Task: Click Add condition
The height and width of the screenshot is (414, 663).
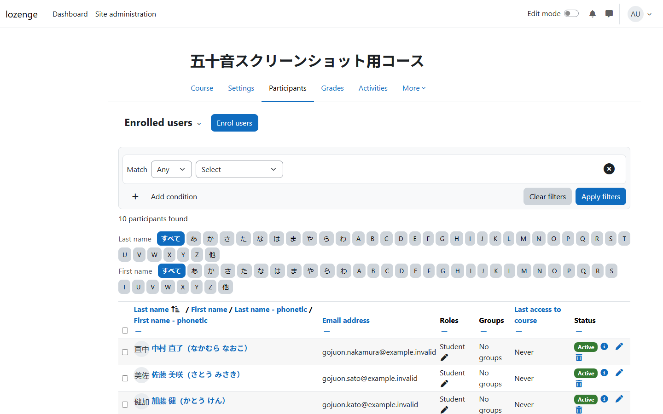Action: pyautogui.click(x=174, y=196)
